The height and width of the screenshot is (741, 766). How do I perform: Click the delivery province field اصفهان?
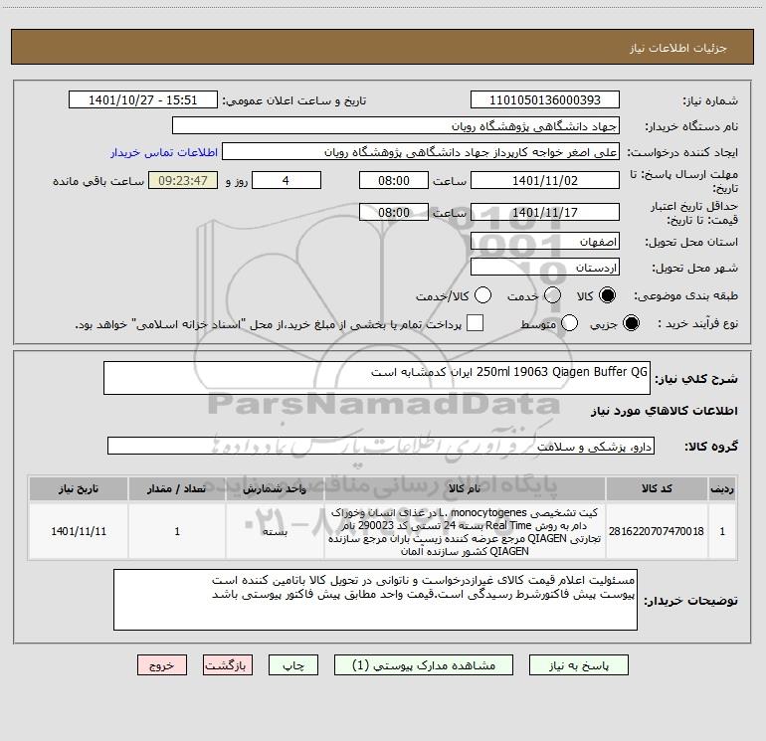[x=545, y=241]
